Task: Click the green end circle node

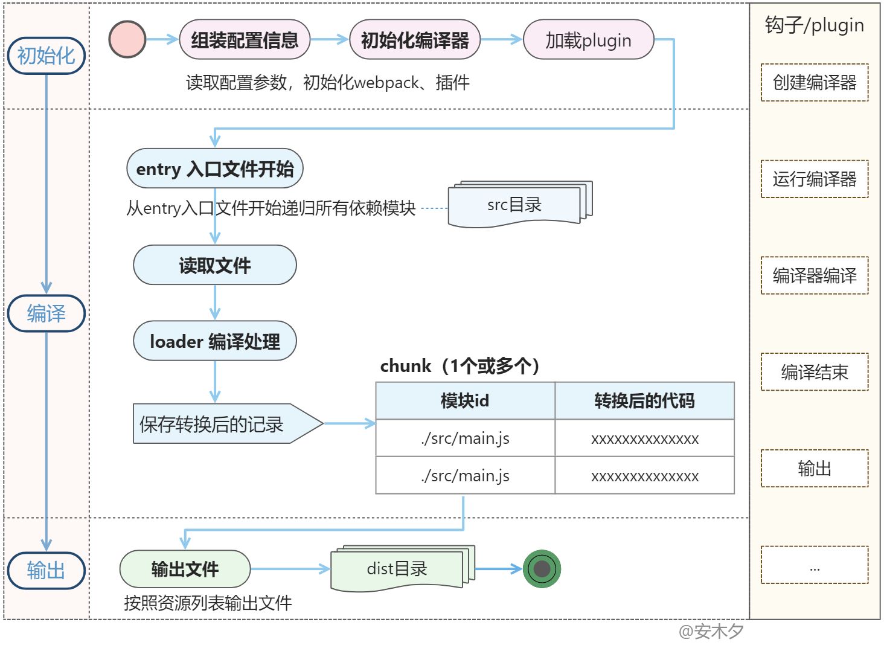Action: pos(542,569)
